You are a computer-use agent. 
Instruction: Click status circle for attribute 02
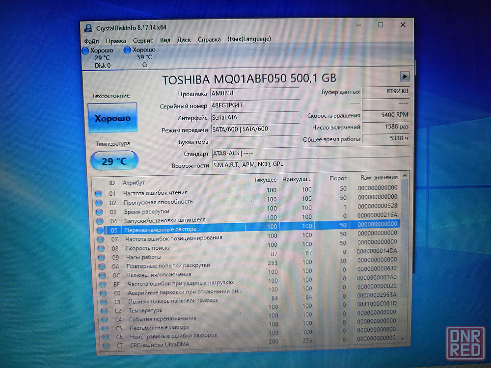tap(99, 203)
